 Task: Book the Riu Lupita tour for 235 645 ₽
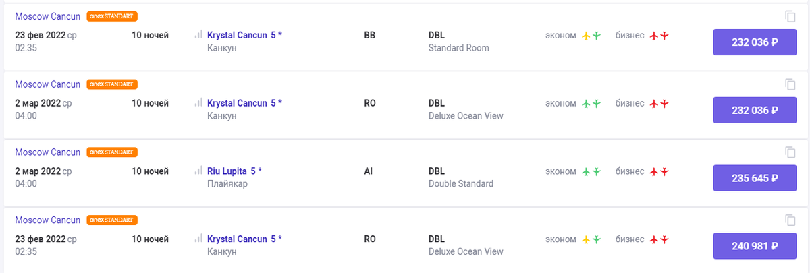(x=755, y=178)
